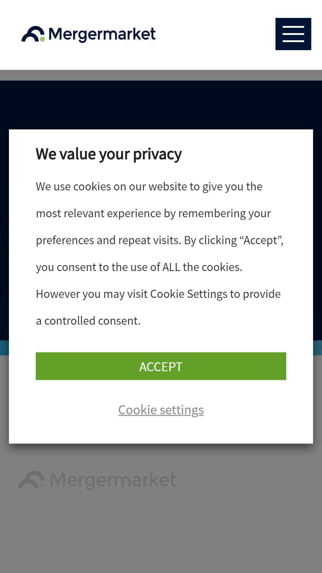
Task: Open the Cookie settings link
Action: tap(161, 410)
